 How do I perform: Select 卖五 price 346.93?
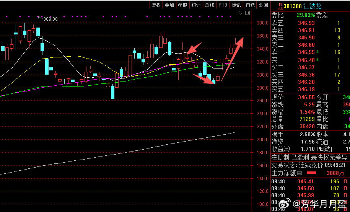tap(306, 23)
